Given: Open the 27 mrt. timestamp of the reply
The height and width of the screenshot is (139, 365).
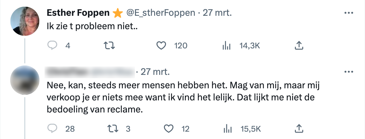Looking at the screenshot, I should pos(155,72).
